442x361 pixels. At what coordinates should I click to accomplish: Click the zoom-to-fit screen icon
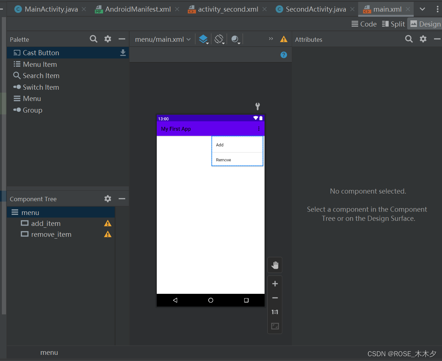click(275, 326)
